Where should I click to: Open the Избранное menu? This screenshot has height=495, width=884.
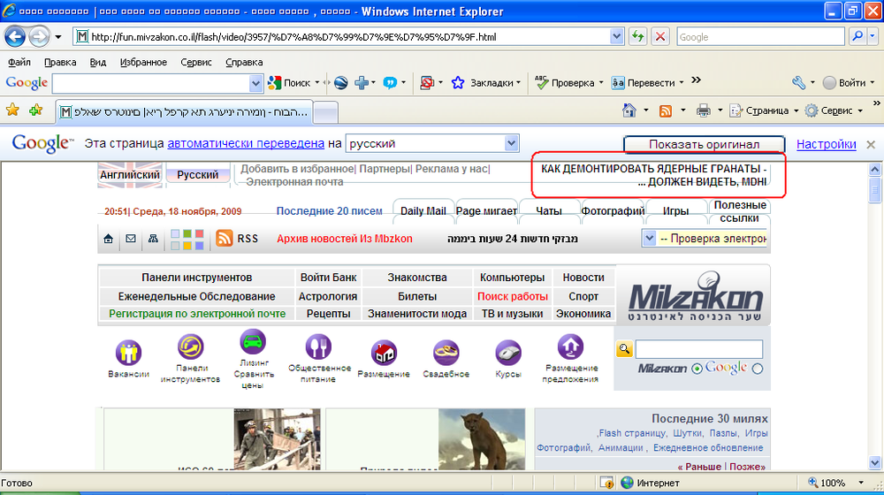(x=143, y=62)
